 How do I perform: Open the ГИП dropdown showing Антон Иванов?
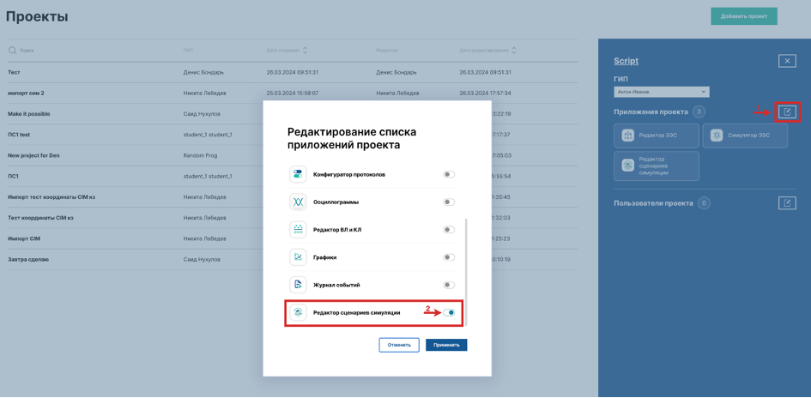(x=661, y=92)
